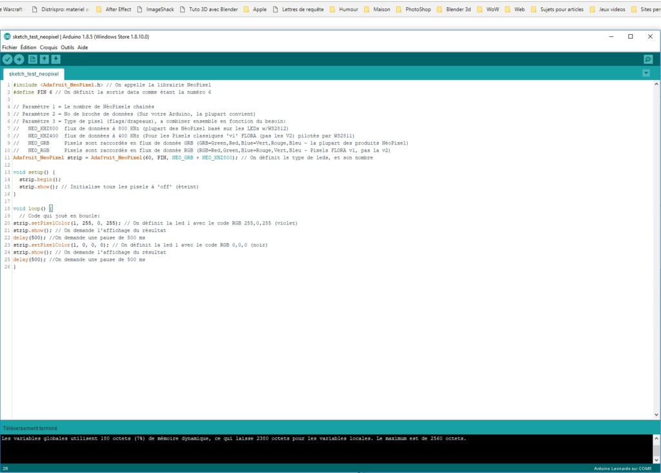Open the Croquis menu

48,48
